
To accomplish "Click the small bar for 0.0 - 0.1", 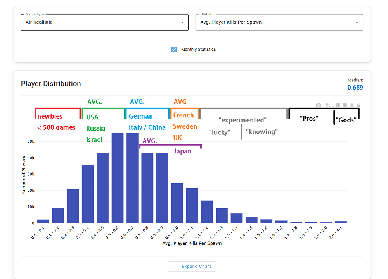I will [x=43, y=221].
